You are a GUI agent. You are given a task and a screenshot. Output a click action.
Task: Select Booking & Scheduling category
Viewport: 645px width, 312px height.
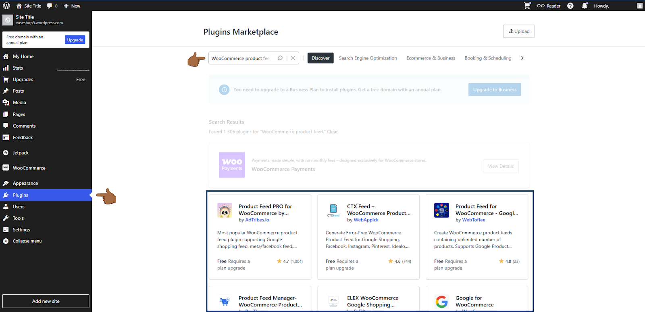tap(488, 58)
